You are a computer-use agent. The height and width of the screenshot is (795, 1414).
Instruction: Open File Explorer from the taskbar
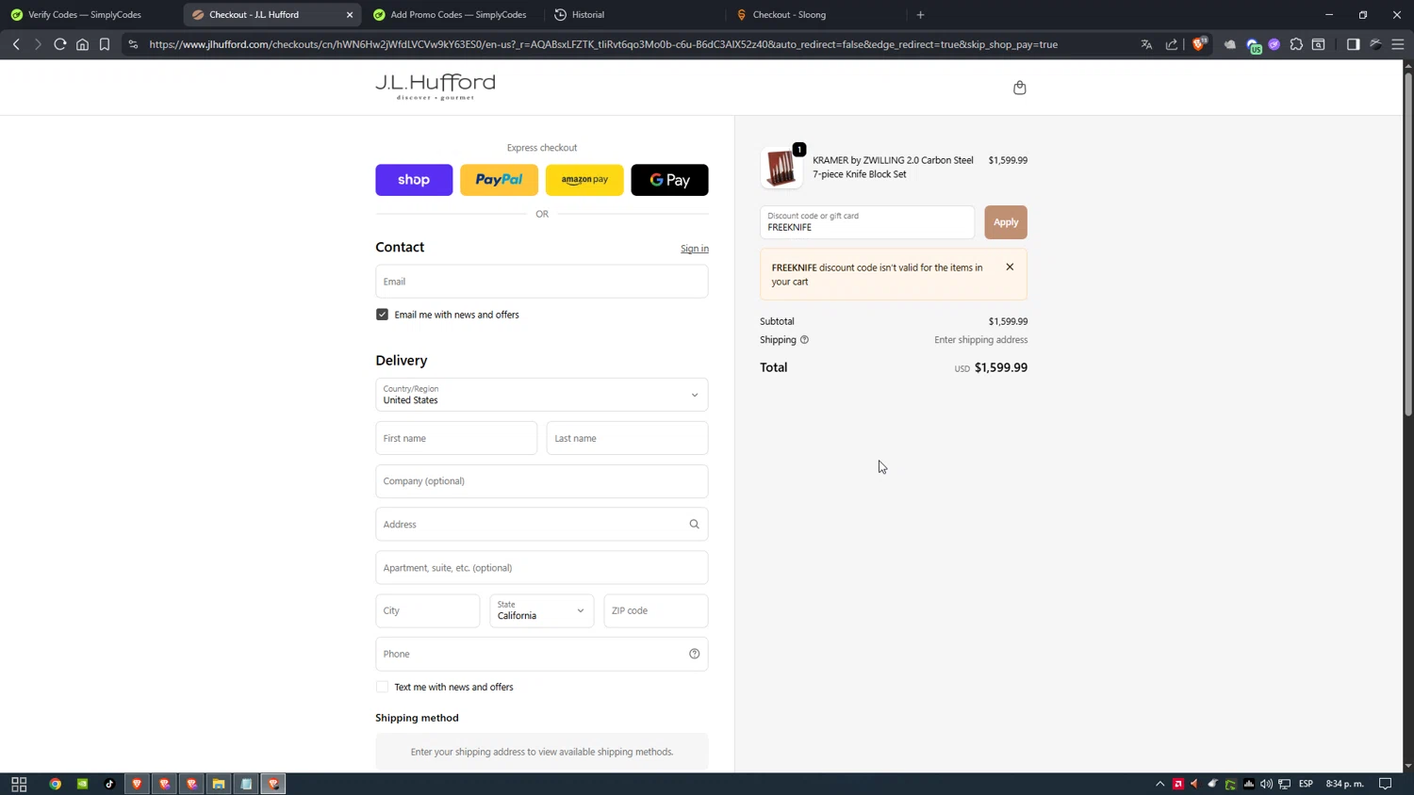tap(219, 784)
